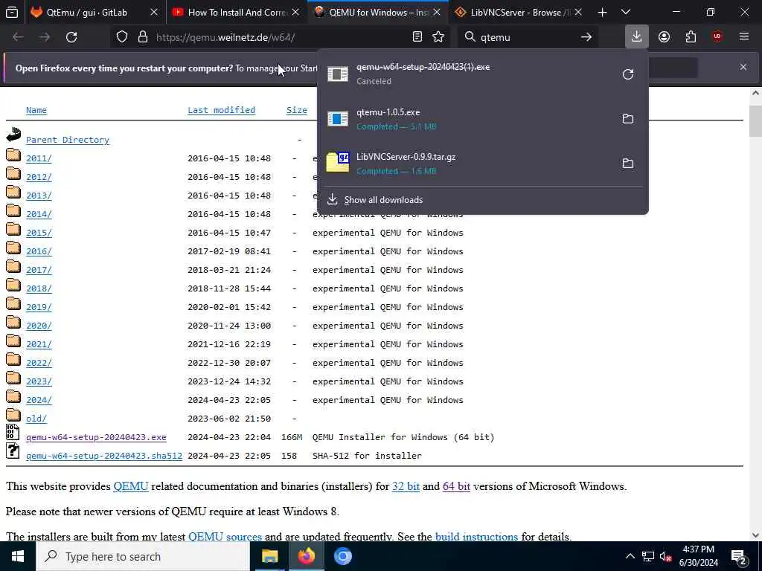The height and width of the screenshot is (571, 762).
Task: Open tracking protection shield icon
Action: pos(122,37)
